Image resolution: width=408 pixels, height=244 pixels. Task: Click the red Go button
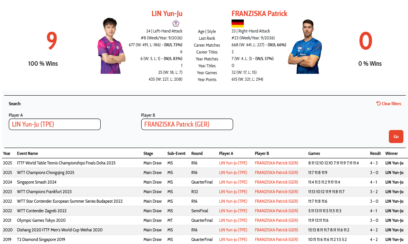point(396,137)
